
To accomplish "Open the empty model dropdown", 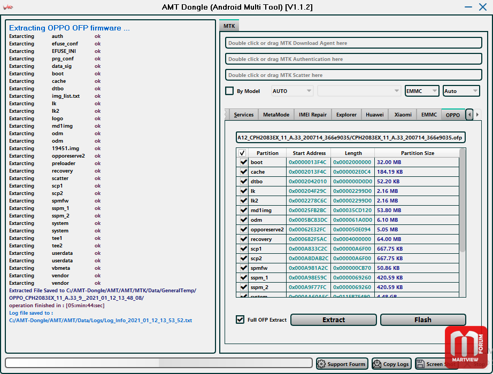I will (359, 91).
